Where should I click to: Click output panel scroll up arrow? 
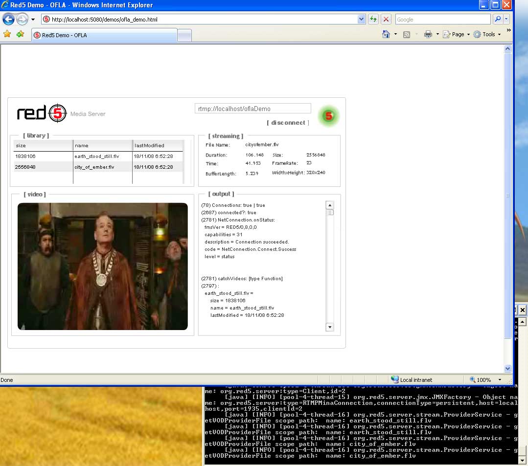[x=330, y=205]
